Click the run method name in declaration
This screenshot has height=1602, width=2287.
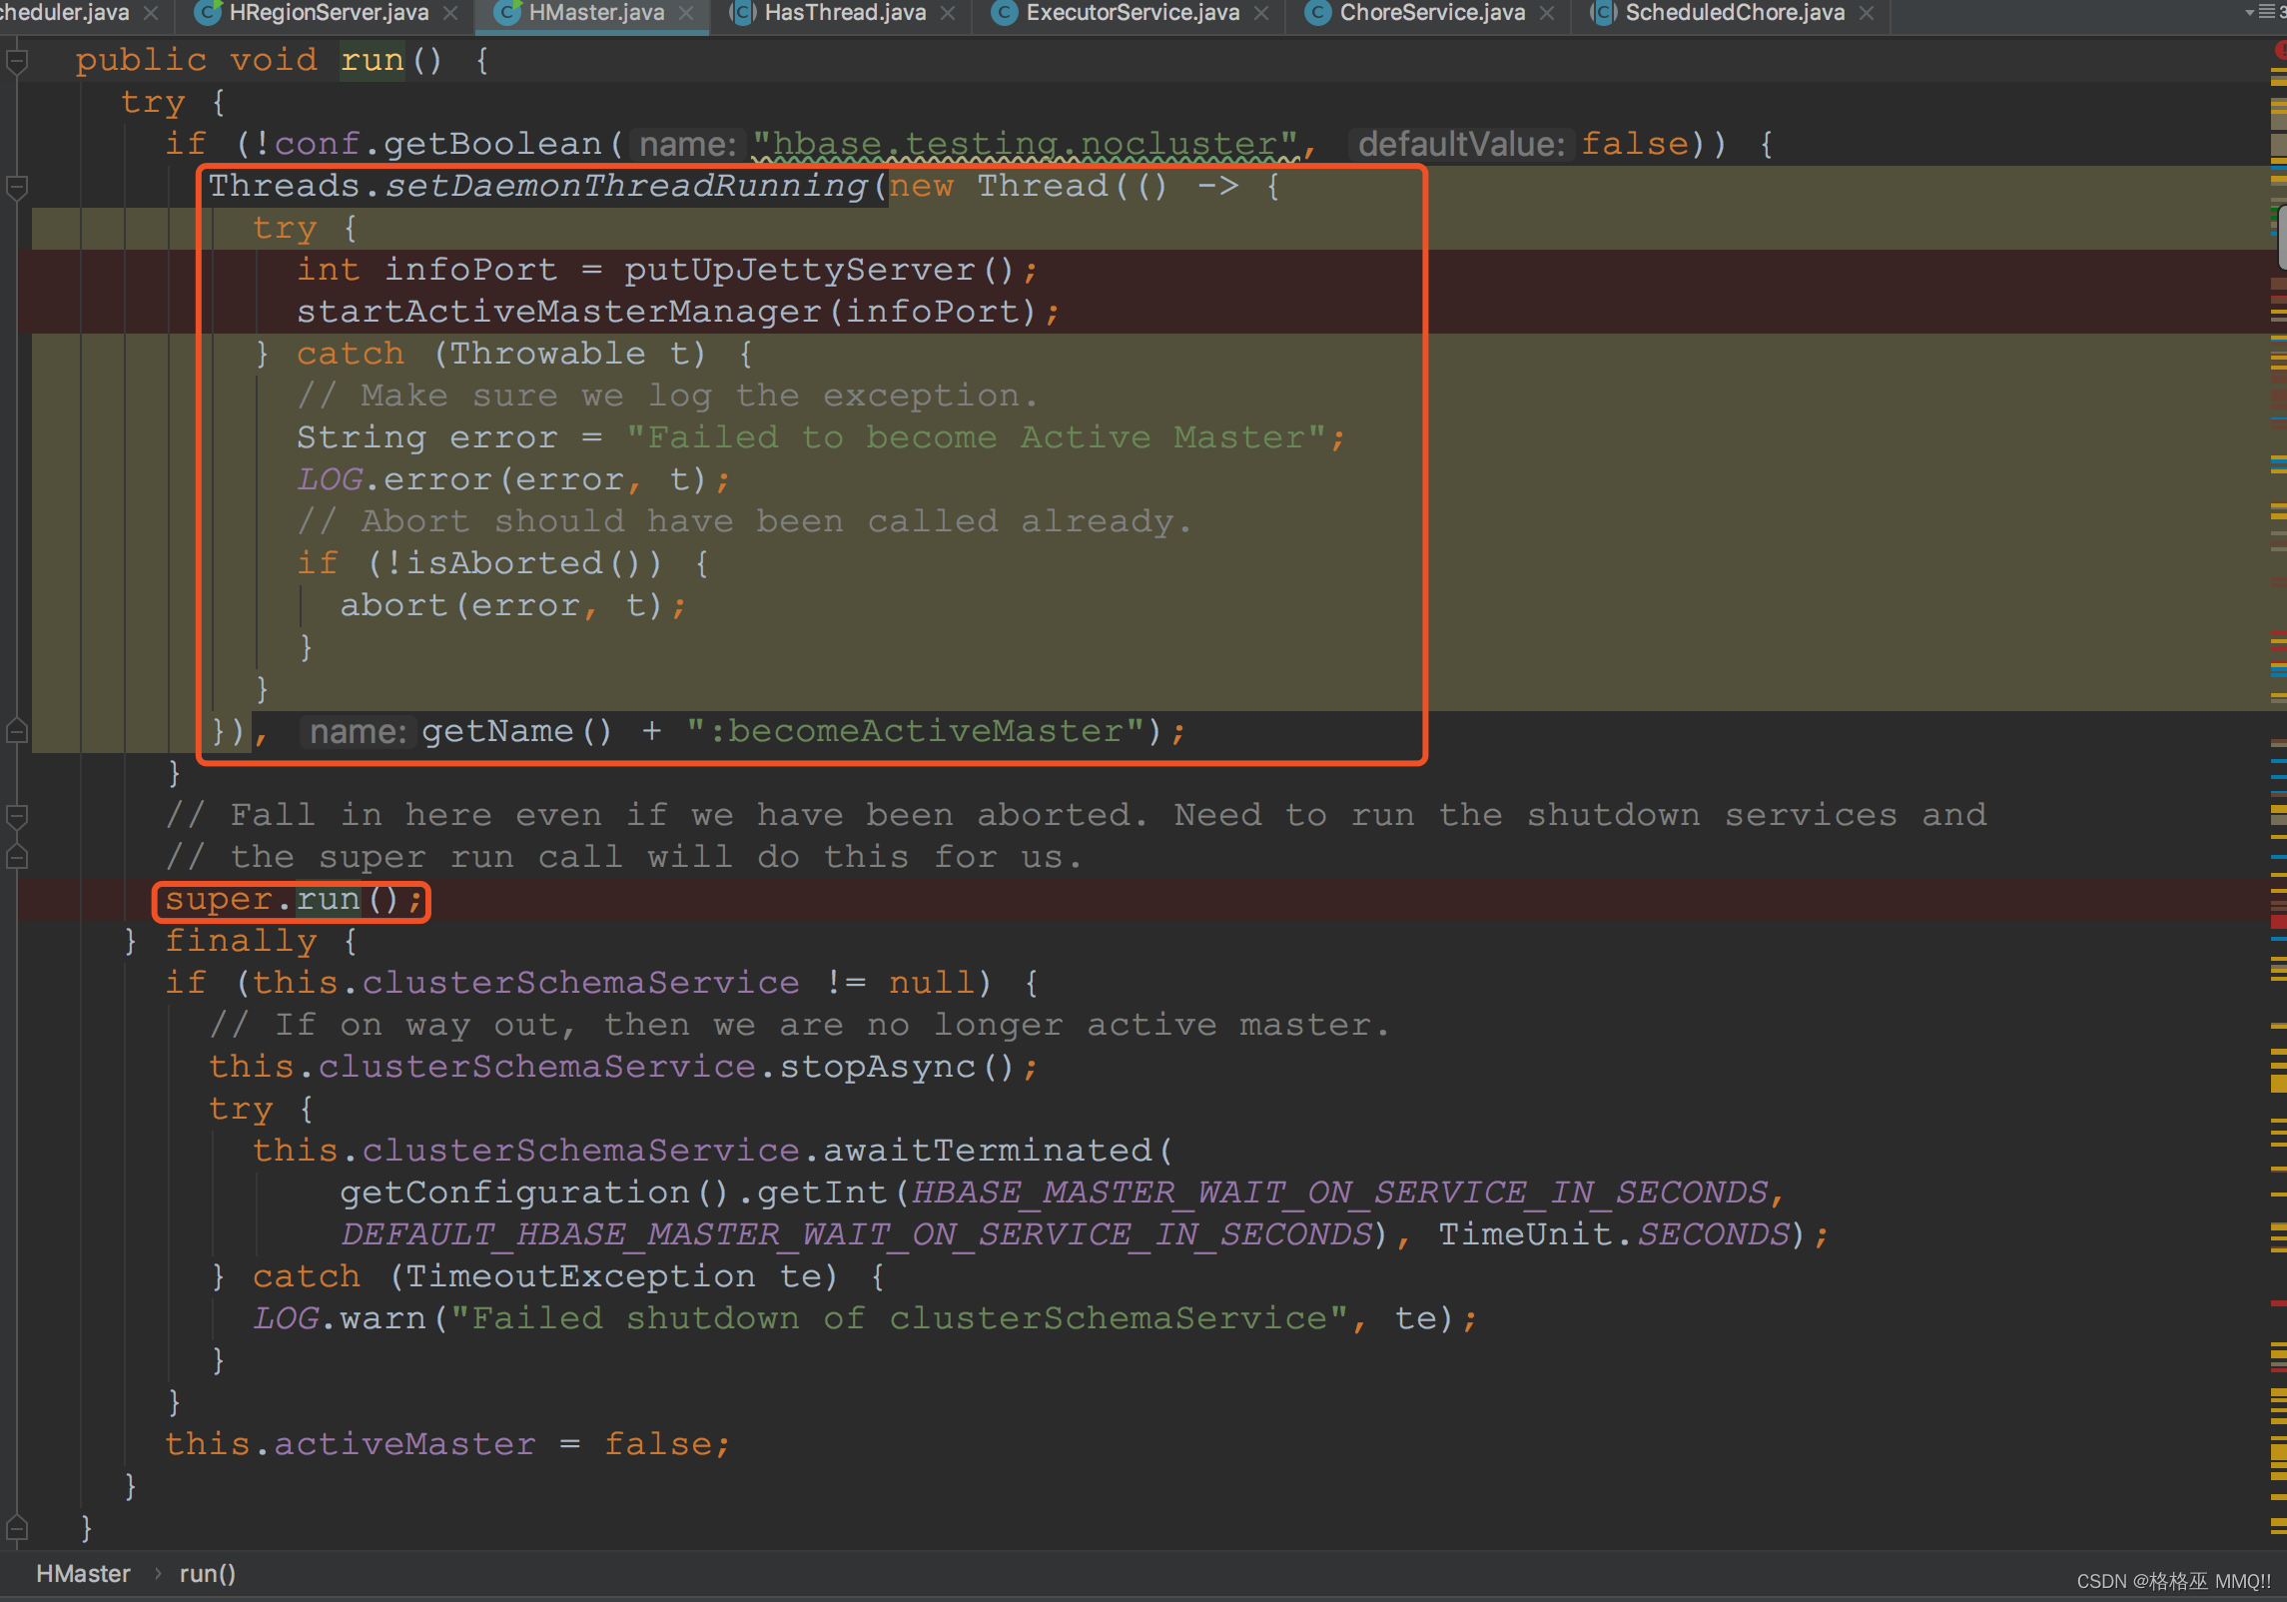tap(373, 61)
